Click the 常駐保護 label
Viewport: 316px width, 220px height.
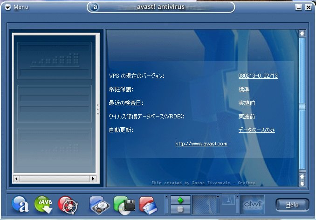(x=121, y=89)
